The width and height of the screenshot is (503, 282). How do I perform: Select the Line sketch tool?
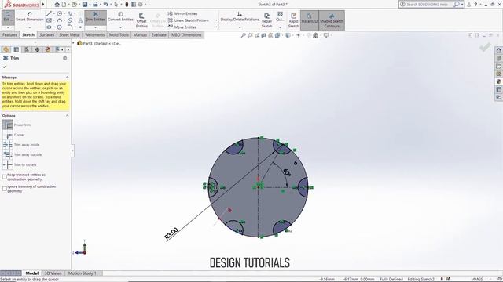(49, 14)
